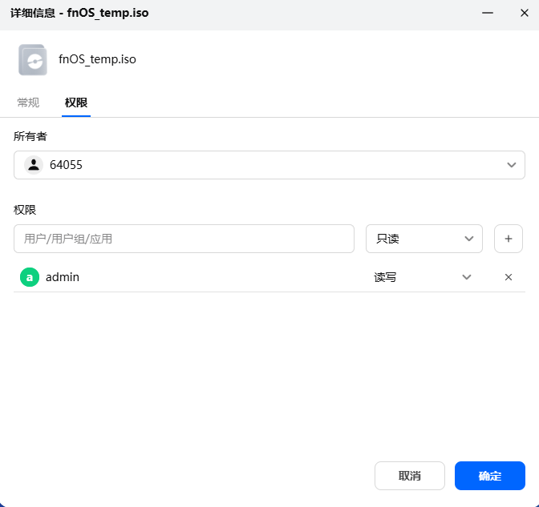This screenshot has height=507, width=539.
Task: Minimize the details dialog window
Action: click(x=487, y=13)
